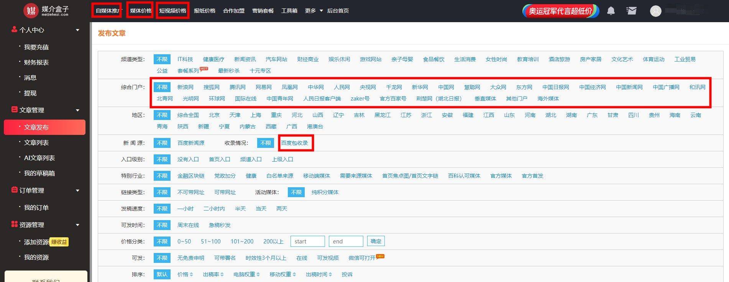Sort by 电脑权重 arrows
The image size is (729, 282).
coord(258,274)
